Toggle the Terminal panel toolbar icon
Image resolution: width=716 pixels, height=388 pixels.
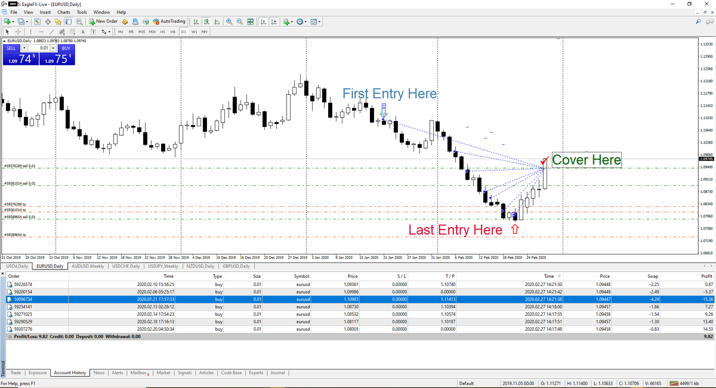[69, 21]
